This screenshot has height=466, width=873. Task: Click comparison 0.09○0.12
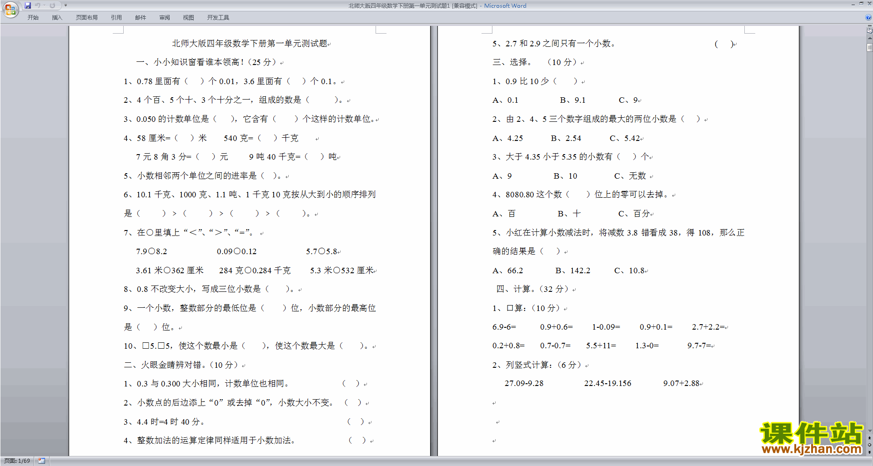point(236,251)
